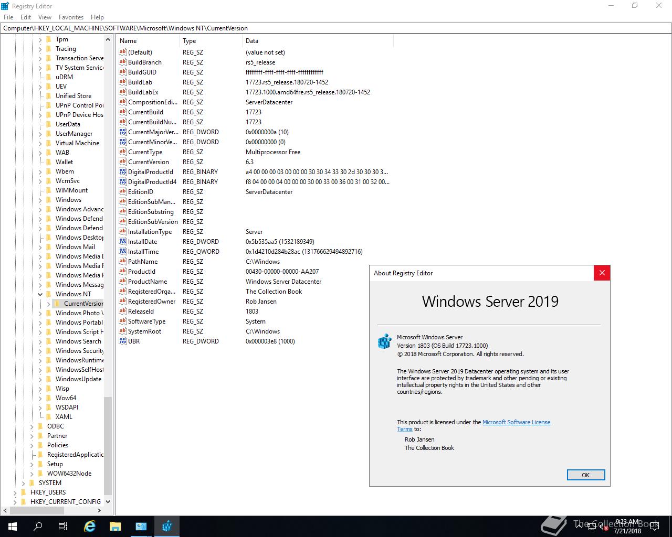The image size is (672, 537).
Task: Click the ProductName string value icon
Action: [x=123, y=281]
